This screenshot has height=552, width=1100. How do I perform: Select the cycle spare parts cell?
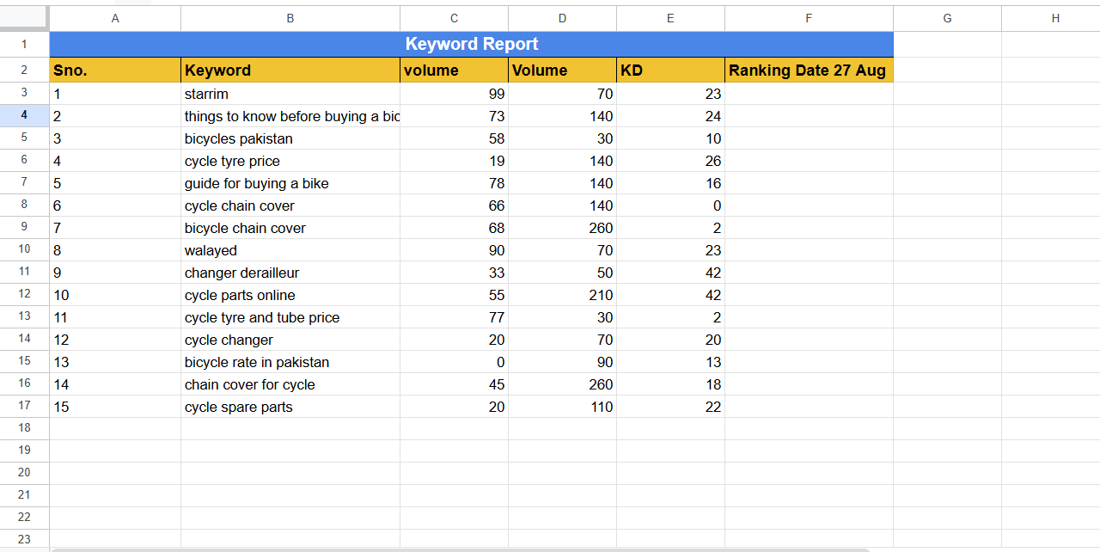290,407
